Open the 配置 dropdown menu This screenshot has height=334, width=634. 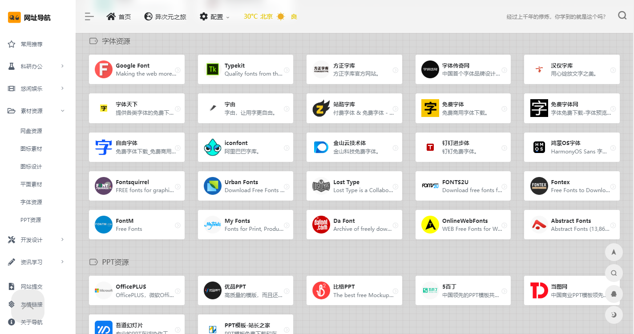[x=214, y=17]
